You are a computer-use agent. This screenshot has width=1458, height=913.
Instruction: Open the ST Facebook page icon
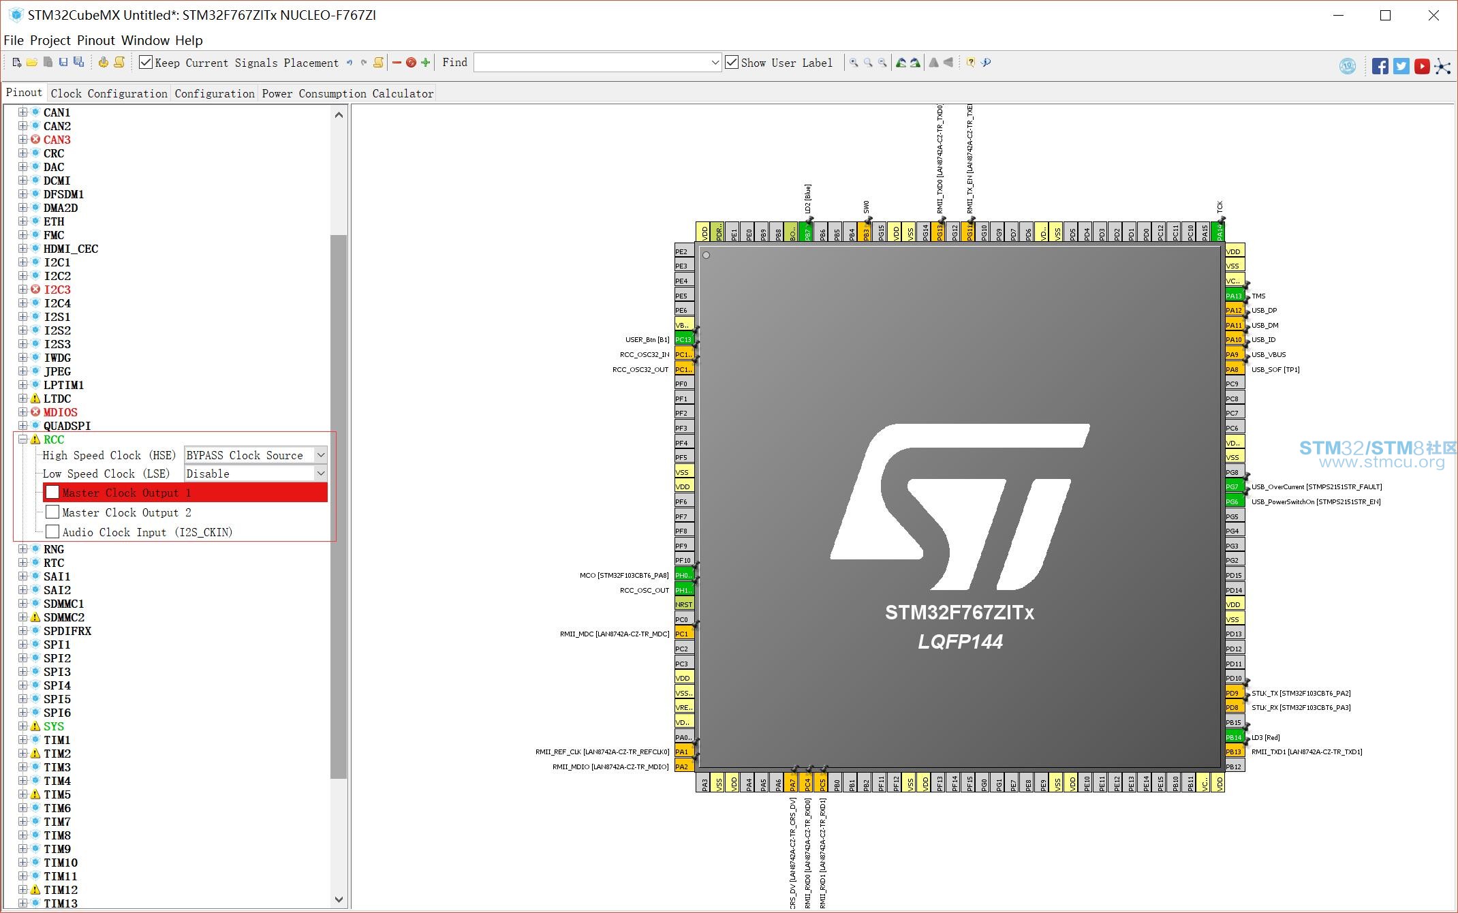(1380, 66)
